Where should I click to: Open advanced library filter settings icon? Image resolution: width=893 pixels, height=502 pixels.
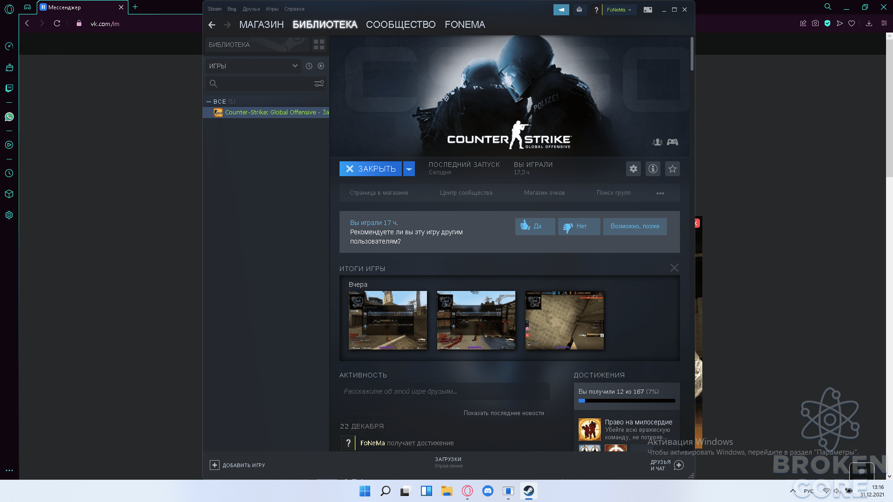click(319, 84)
